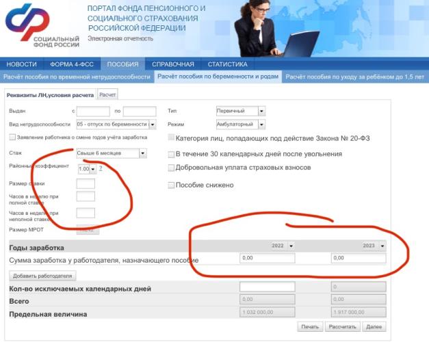
Task: Expand the Стаж dropdown
Action: (143, 153)
